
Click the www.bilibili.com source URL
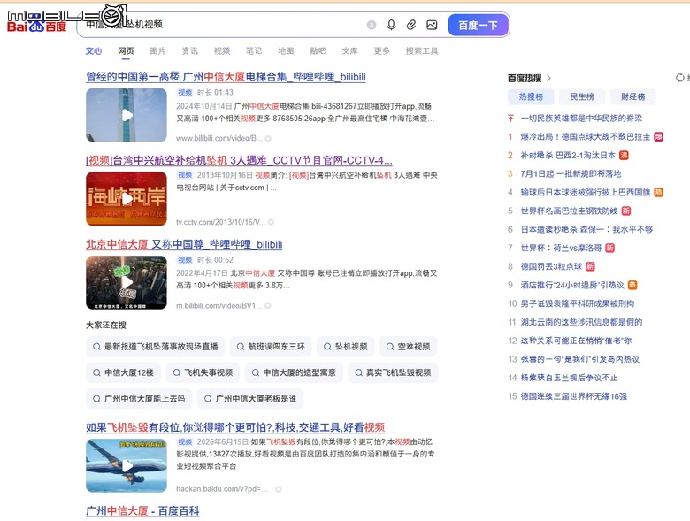click(219, 138)
